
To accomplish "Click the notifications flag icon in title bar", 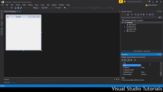I will [x=121, y=2].
